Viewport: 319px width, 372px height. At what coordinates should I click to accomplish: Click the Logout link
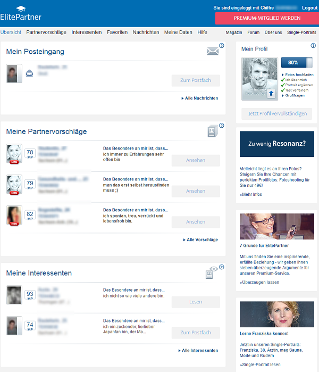click(x=309, y=8)
